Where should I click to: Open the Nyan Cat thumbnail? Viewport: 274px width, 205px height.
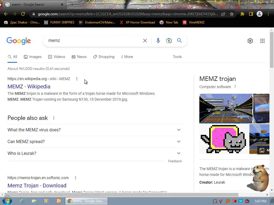(x=224, y=139)
